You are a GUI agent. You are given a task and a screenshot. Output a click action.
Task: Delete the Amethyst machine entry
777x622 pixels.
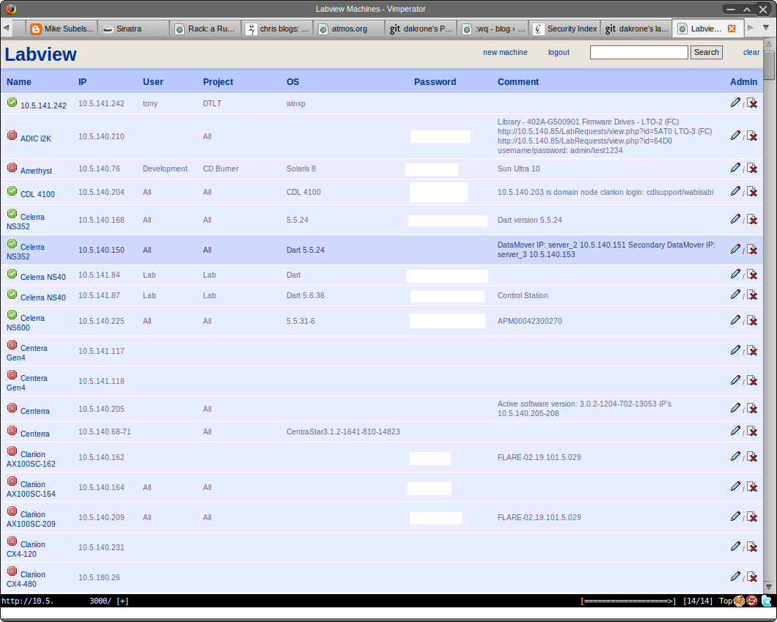(752, 169)
